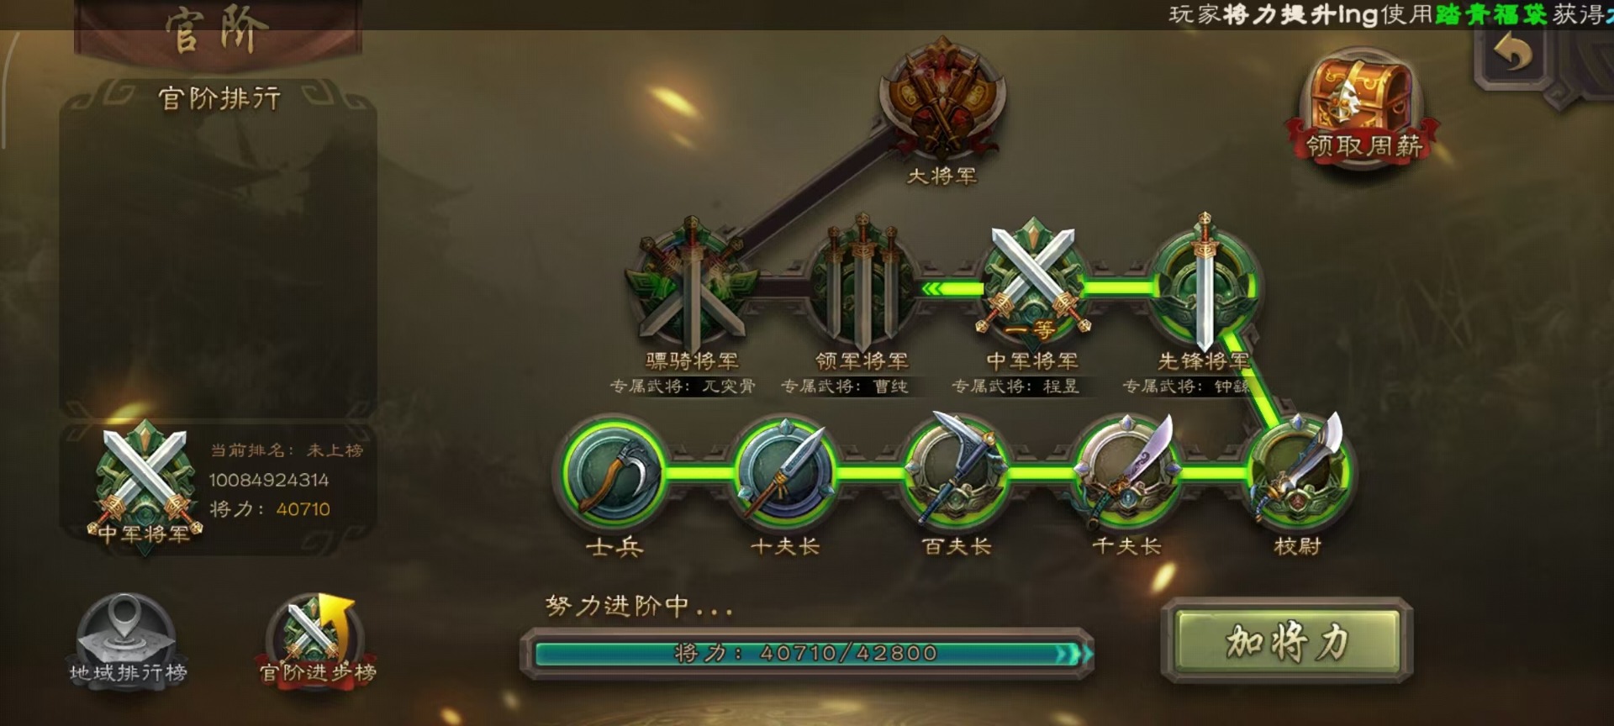1614x726 pixels.
Task: Select the 千夫长 blade icon
Action: 1127,471
